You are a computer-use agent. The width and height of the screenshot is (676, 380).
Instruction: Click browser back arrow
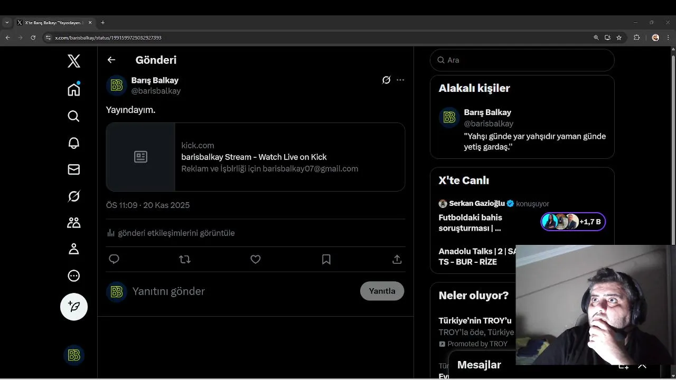pyautogui.click(x=7, y=37)
